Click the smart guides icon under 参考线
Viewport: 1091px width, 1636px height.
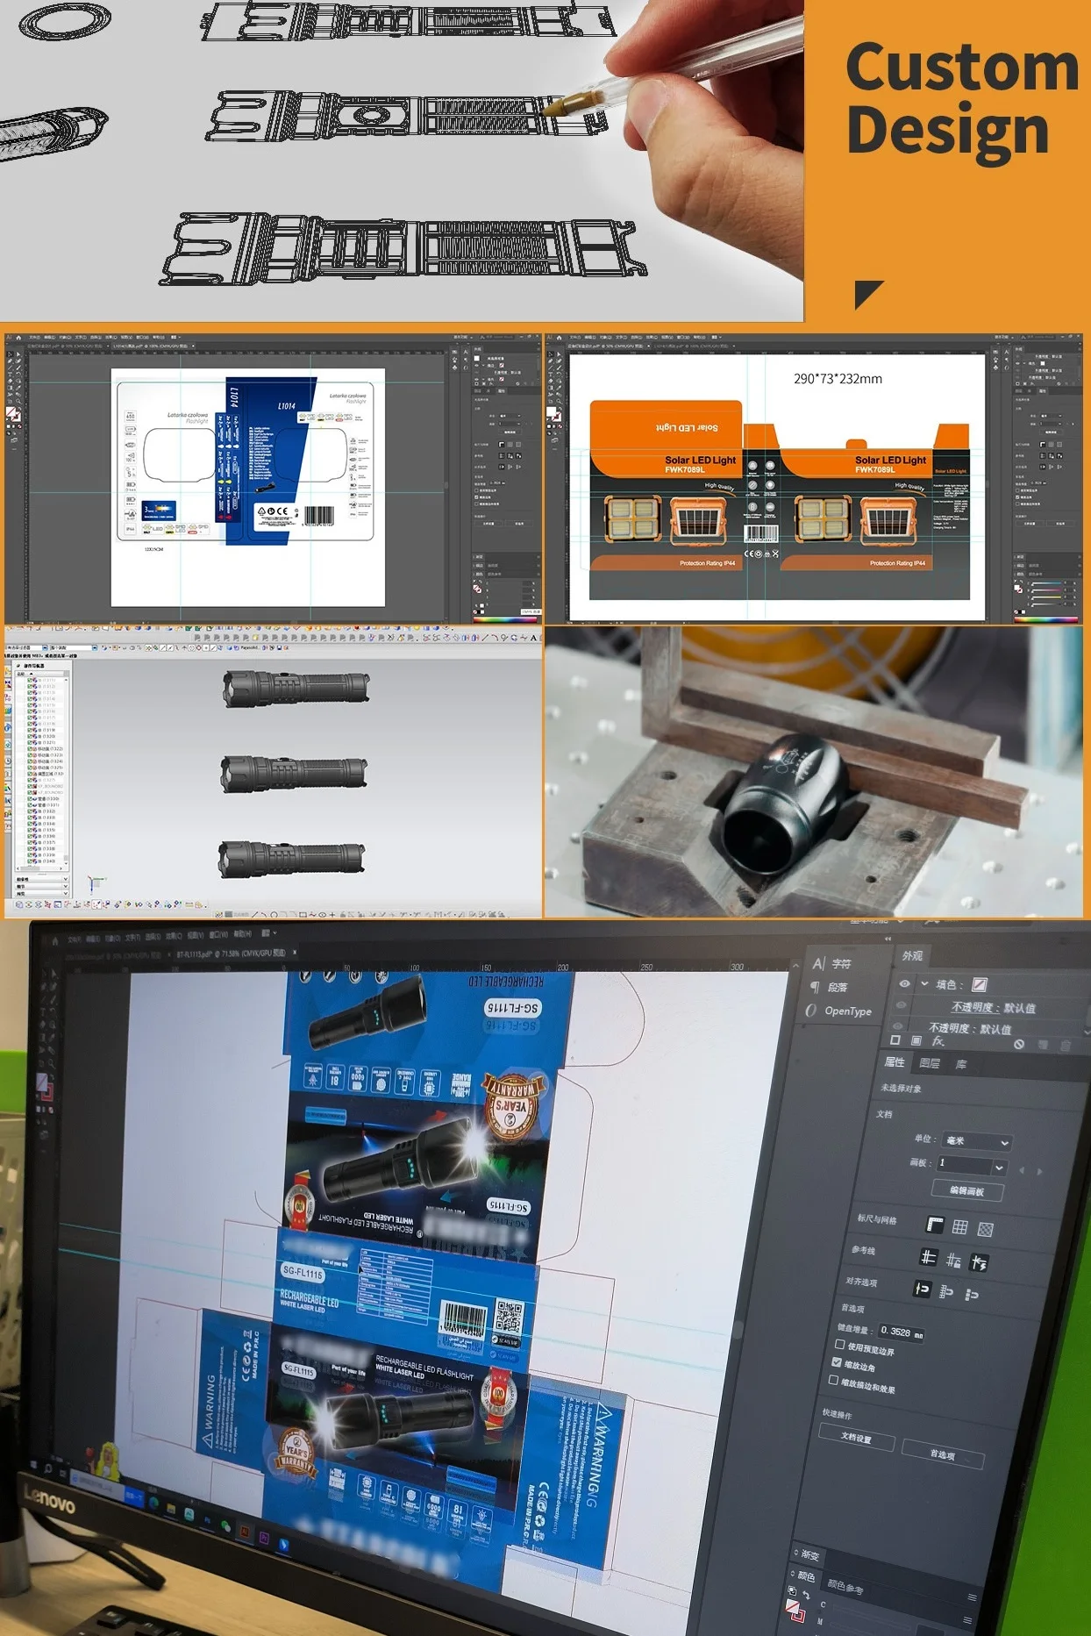pyautogui.click(x=979, y=1262)
